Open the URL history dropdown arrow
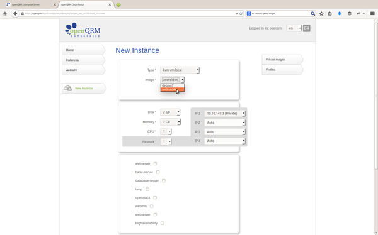Screen dimensions: 378x235 [x=236, y=14]
